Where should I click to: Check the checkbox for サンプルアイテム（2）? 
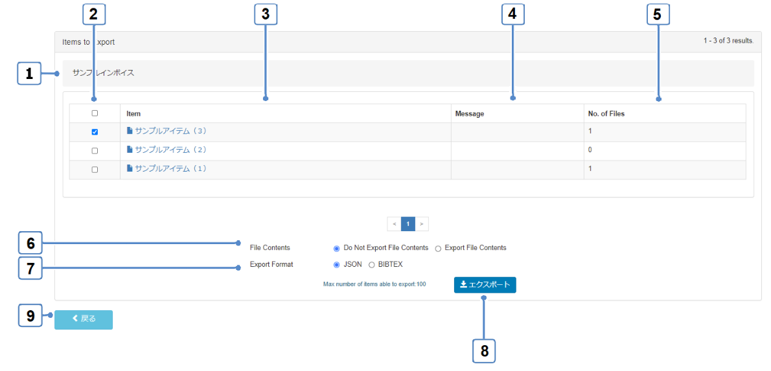click(x=95, y=151)
